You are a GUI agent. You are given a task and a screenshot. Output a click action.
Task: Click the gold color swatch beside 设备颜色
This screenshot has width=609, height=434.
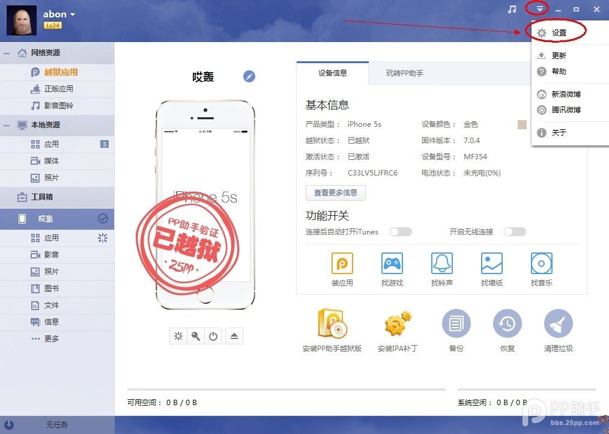click(520, 124)
